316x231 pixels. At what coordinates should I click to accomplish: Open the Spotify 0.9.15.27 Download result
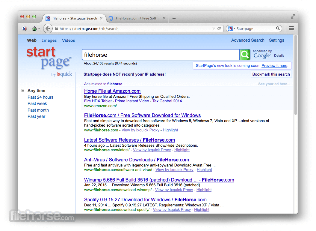[145, 199]
